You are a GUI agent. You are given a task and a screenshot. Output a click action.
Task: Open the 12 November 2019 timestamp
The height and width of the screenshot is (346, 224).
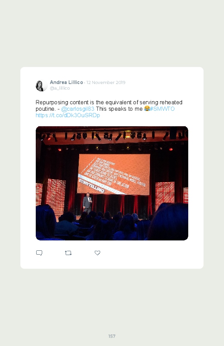click(106, 83)
